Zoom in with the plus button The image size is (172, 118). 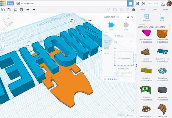(3, 40)
